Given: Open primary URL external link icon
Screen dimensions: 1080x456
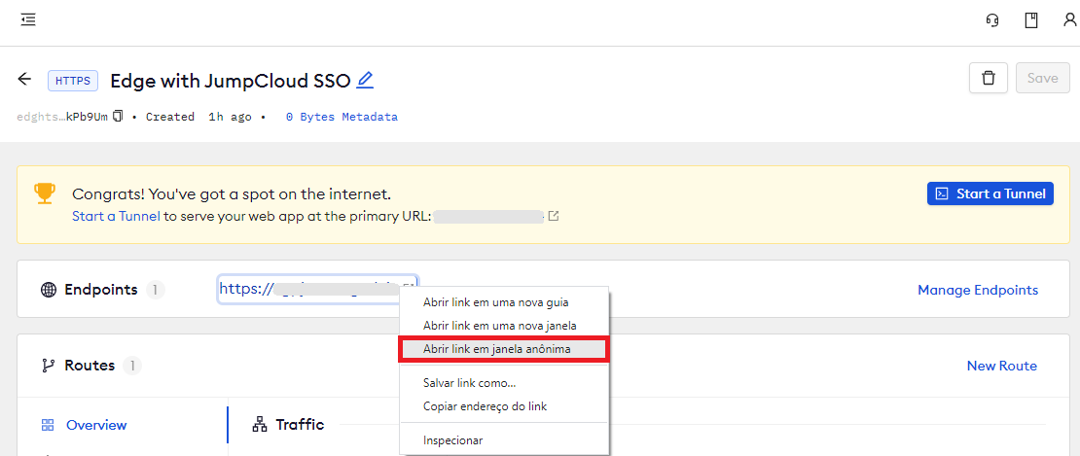Looking at the screenshot, I should (x=553, y=216).
